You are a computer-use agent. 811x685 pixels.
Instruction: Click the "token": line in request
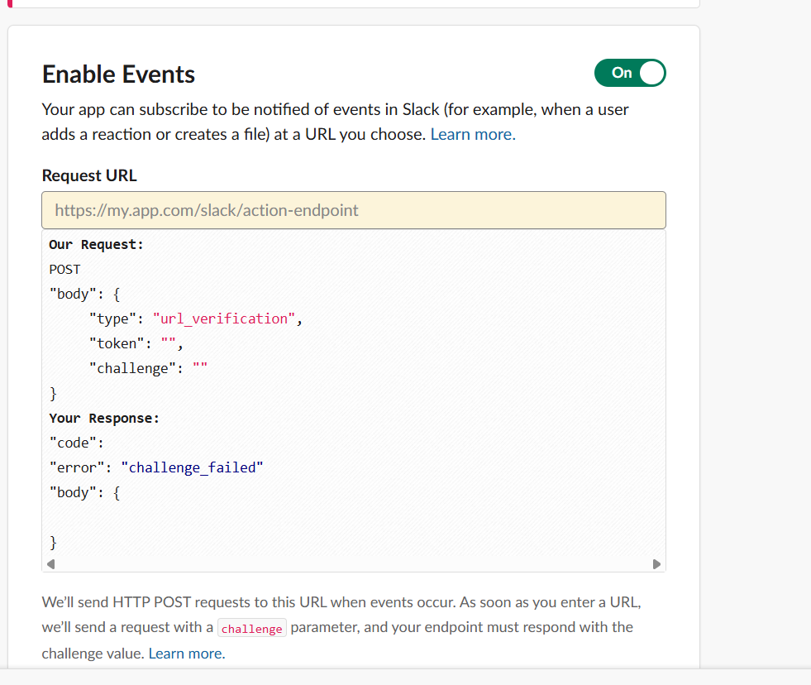tap(136, 343)
